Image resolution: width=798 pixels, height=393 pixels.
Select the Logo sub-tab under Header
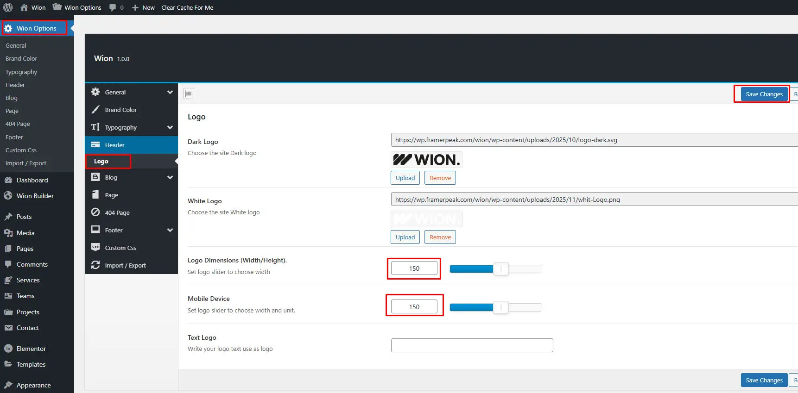101,161
